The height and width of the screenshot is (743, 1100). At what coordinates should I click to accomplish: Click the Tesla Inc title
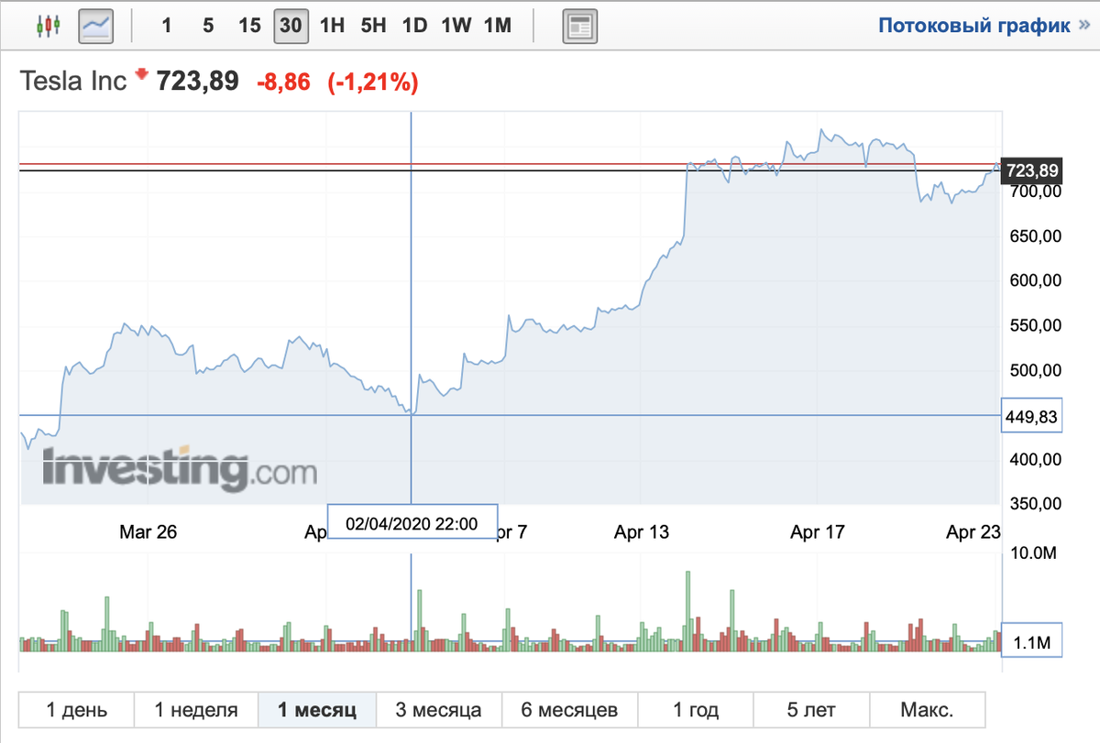coord(74,81)
